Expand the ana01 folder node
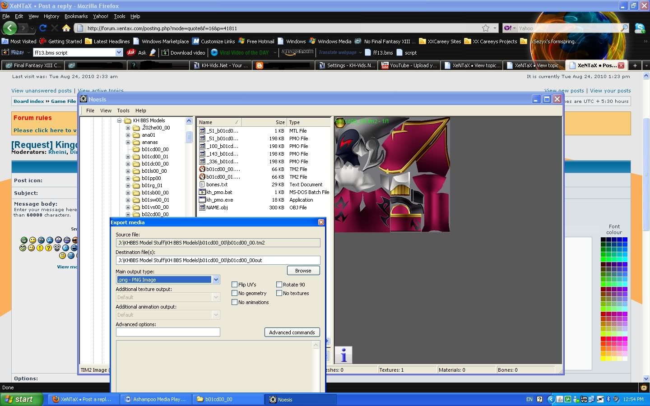 point(128,135)
